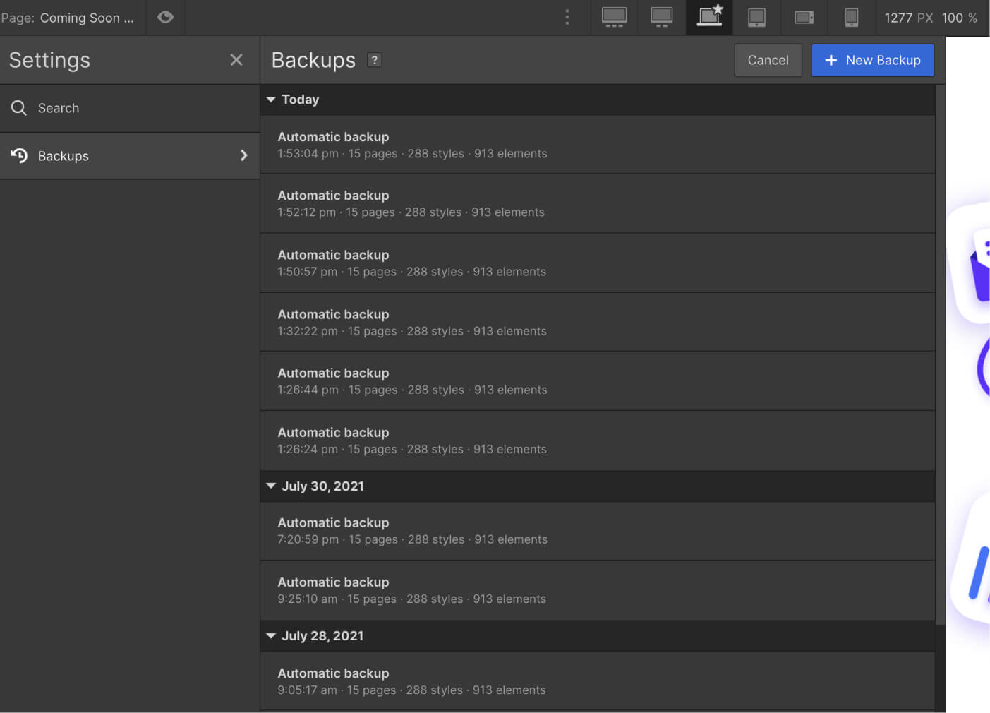Select the desktop breakpoint icon
This screenshot has height=713, width=990.
click(x=661, y=18)
